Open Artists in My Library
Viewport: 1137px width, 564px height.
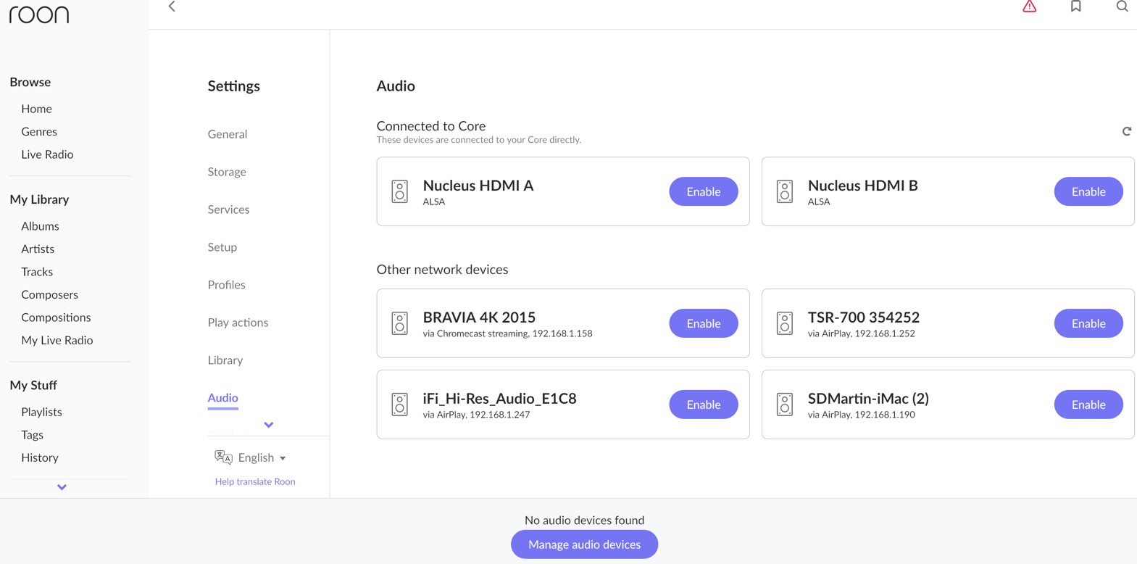(38, 249)
